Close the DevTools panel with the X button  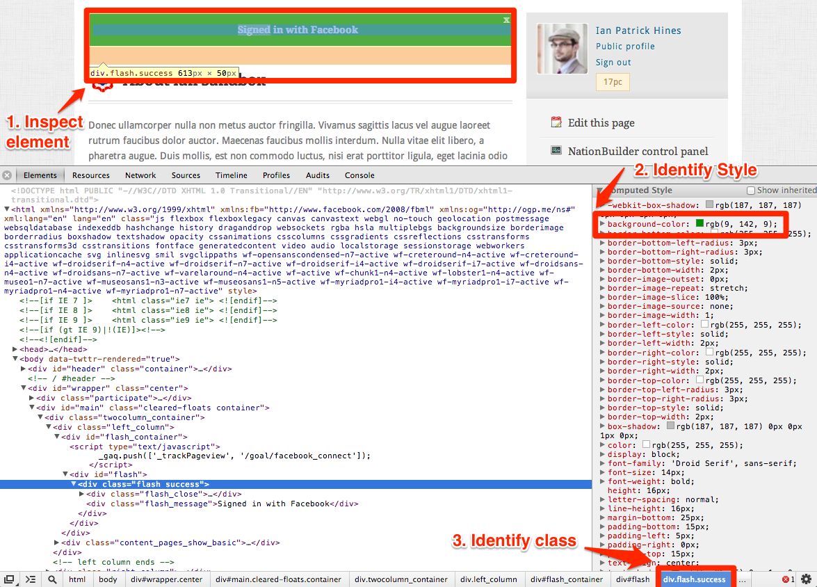[x=7, y=175]
